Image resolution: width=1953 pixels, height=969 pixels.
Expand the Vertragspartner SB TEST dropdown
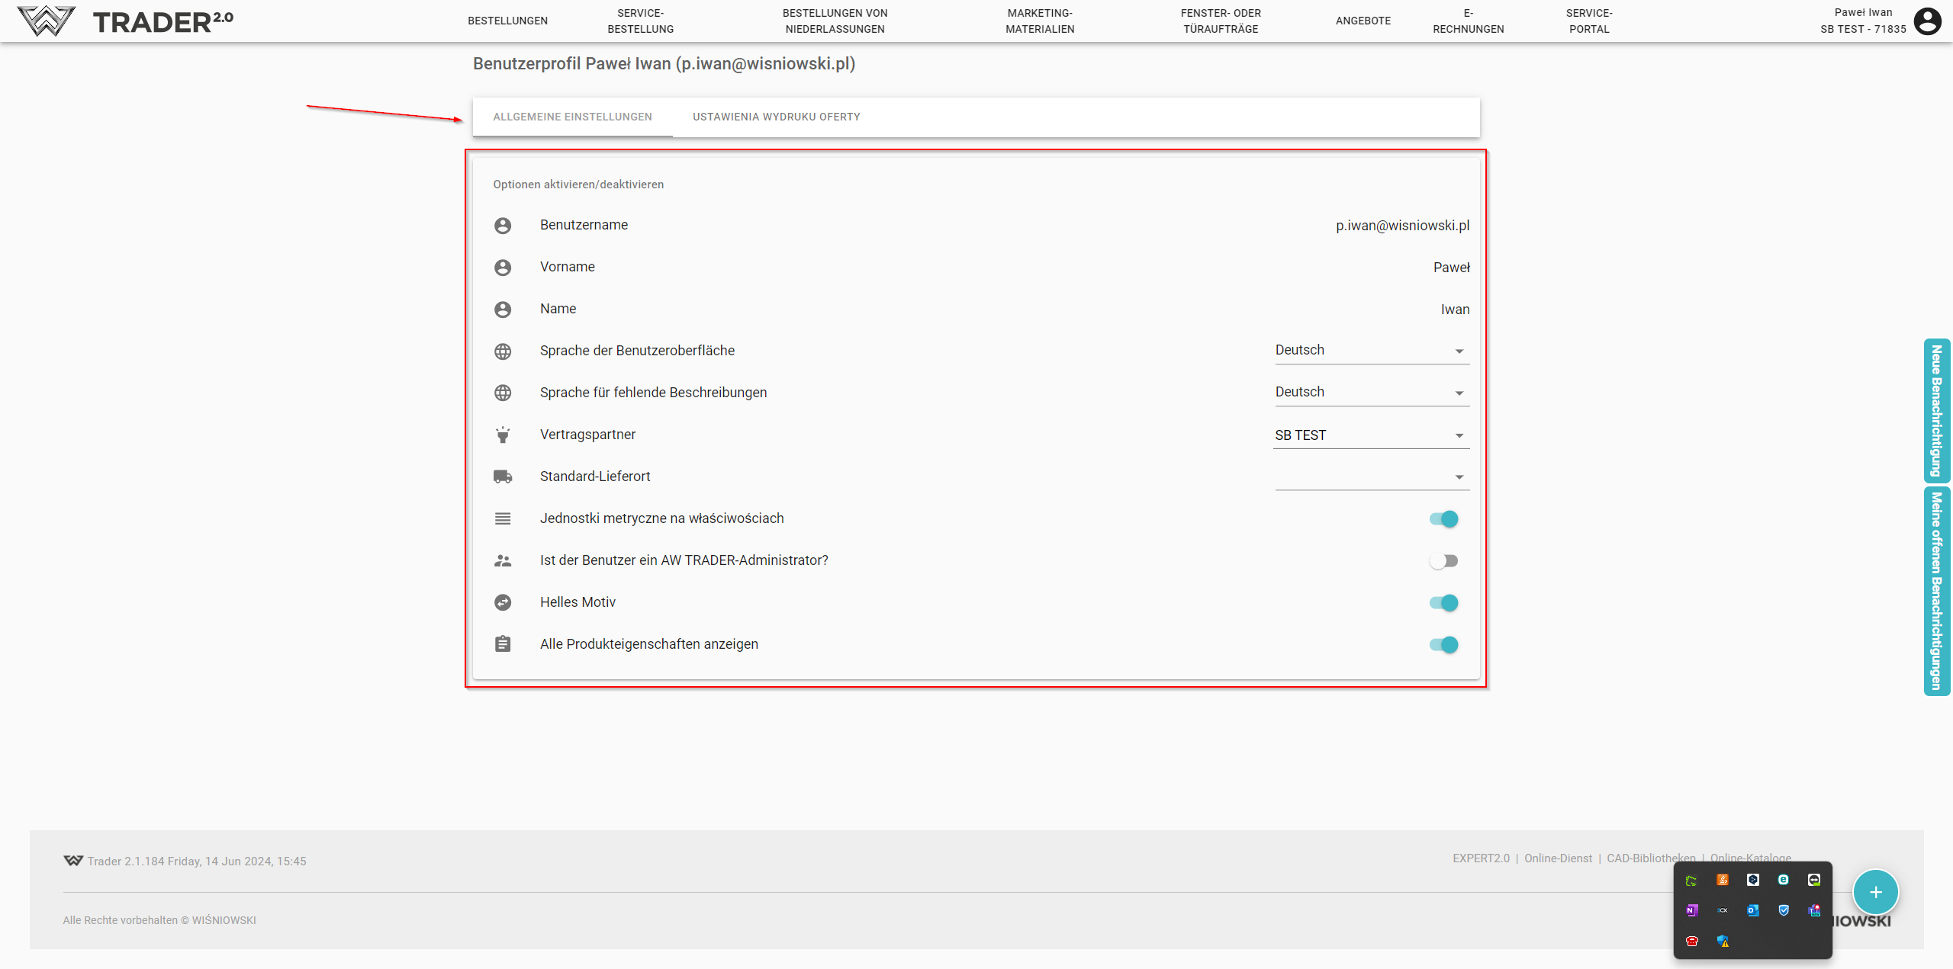coord(1371,435)
